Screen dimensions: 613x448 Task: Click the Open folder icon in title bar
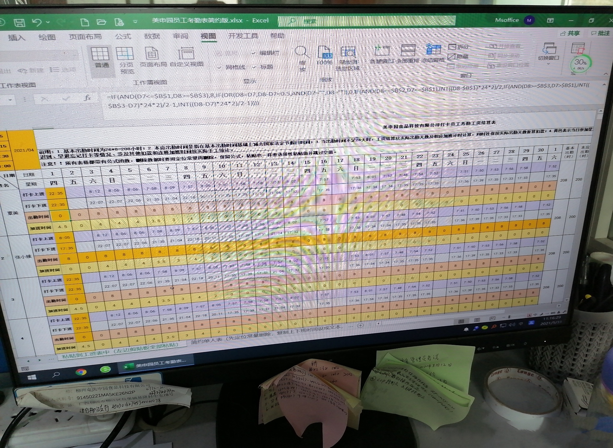coord(101,22)
